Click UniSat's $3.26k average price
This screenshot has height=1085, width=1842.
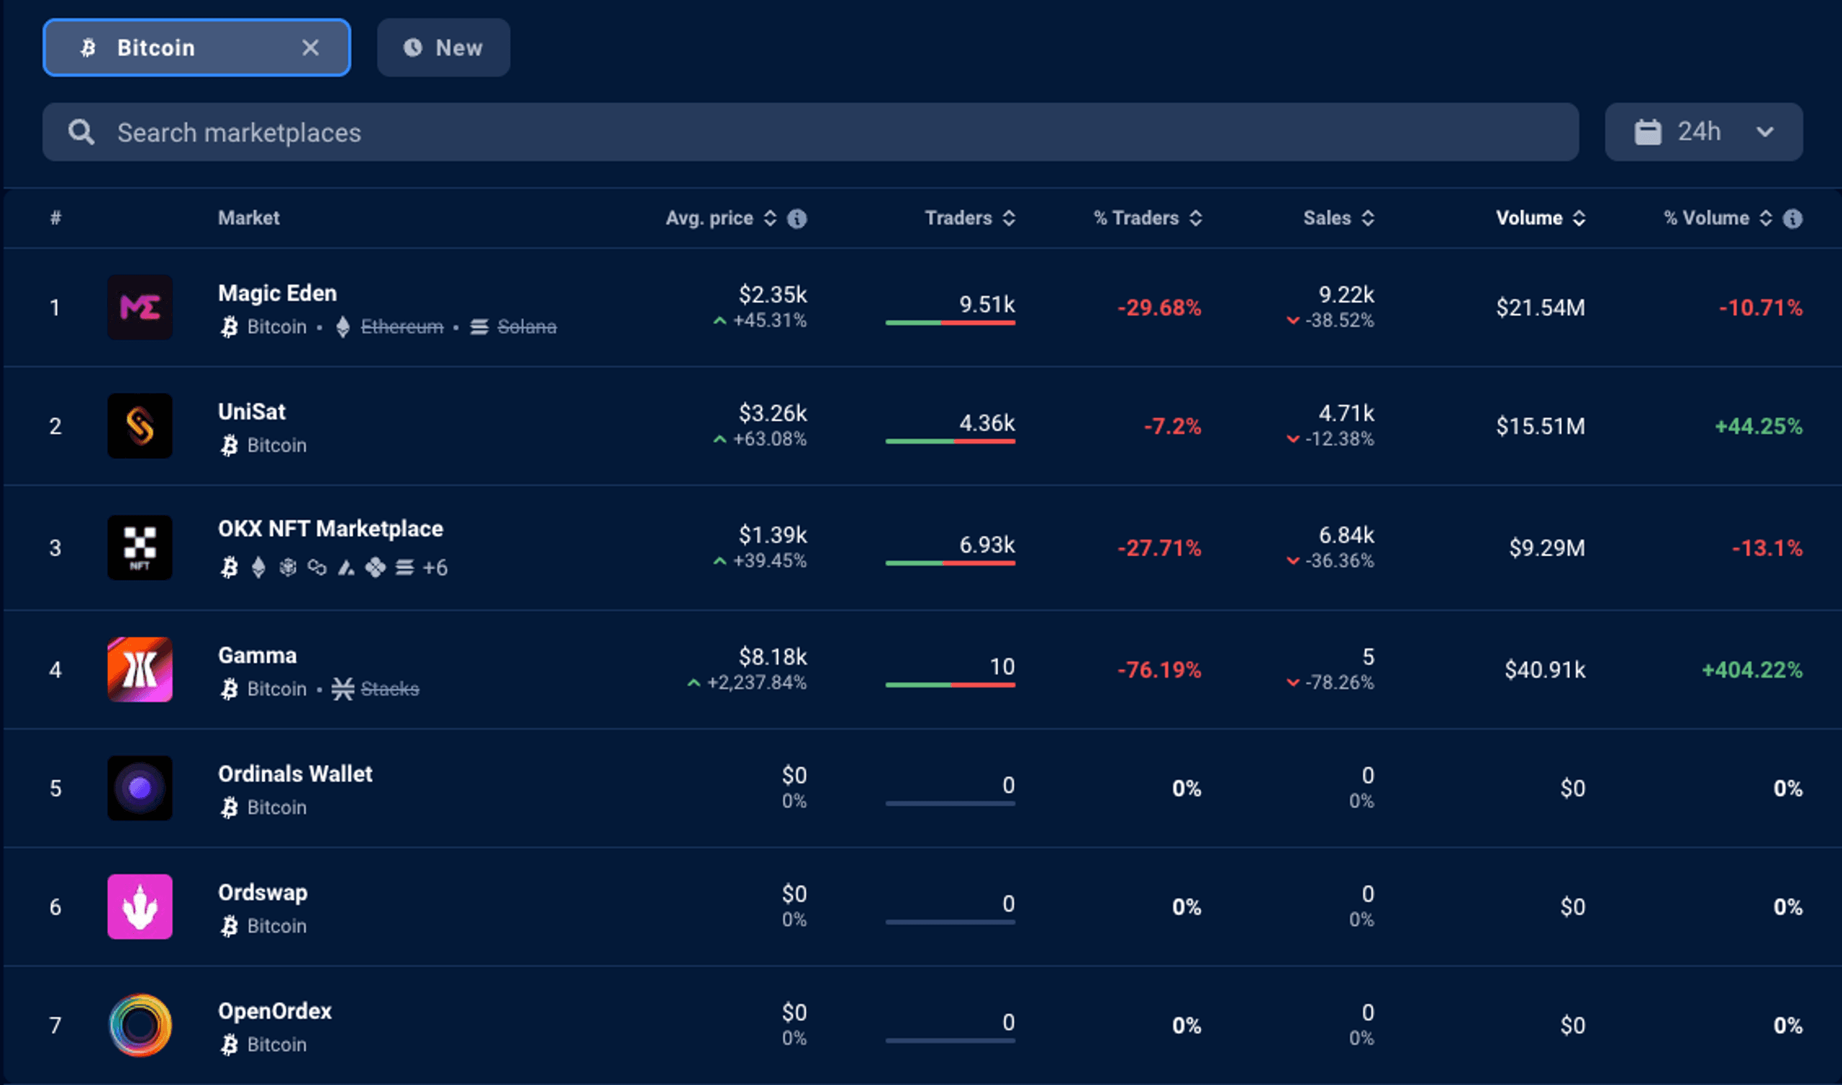tap(773, 413)
